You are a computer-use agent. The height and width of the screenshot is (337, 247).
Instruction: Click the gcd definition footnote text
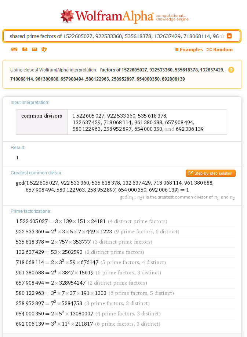(x=177, y=197)
